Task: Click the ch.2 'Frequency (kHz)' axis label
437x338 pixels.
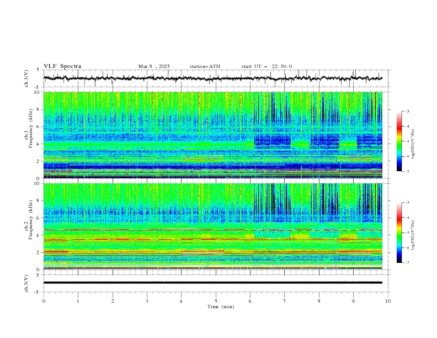Action: point(31,220)
